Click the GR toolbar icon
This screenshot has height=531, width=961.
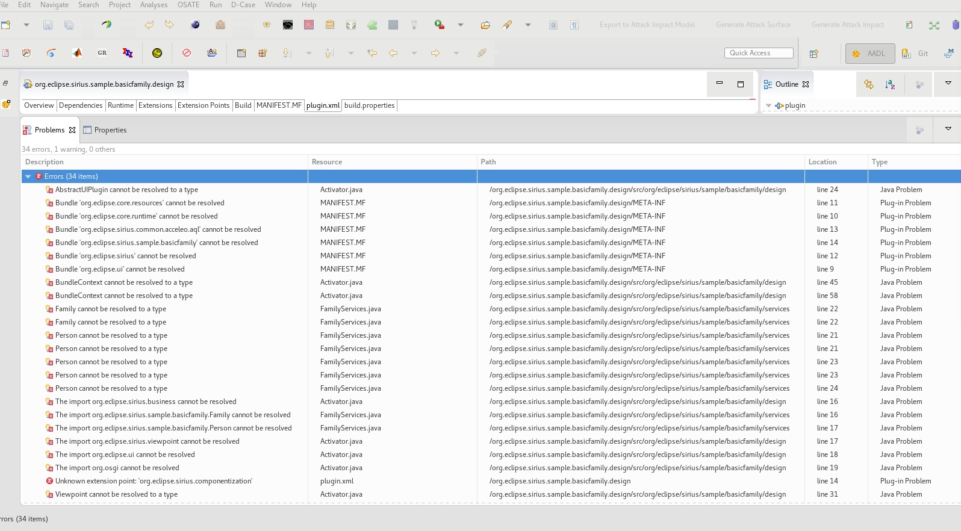point(102,53)
